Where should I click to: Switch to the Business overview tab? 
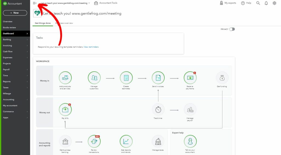[x=64, y=23]
